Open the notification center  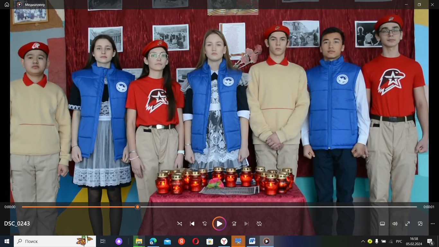pos(430,241)
